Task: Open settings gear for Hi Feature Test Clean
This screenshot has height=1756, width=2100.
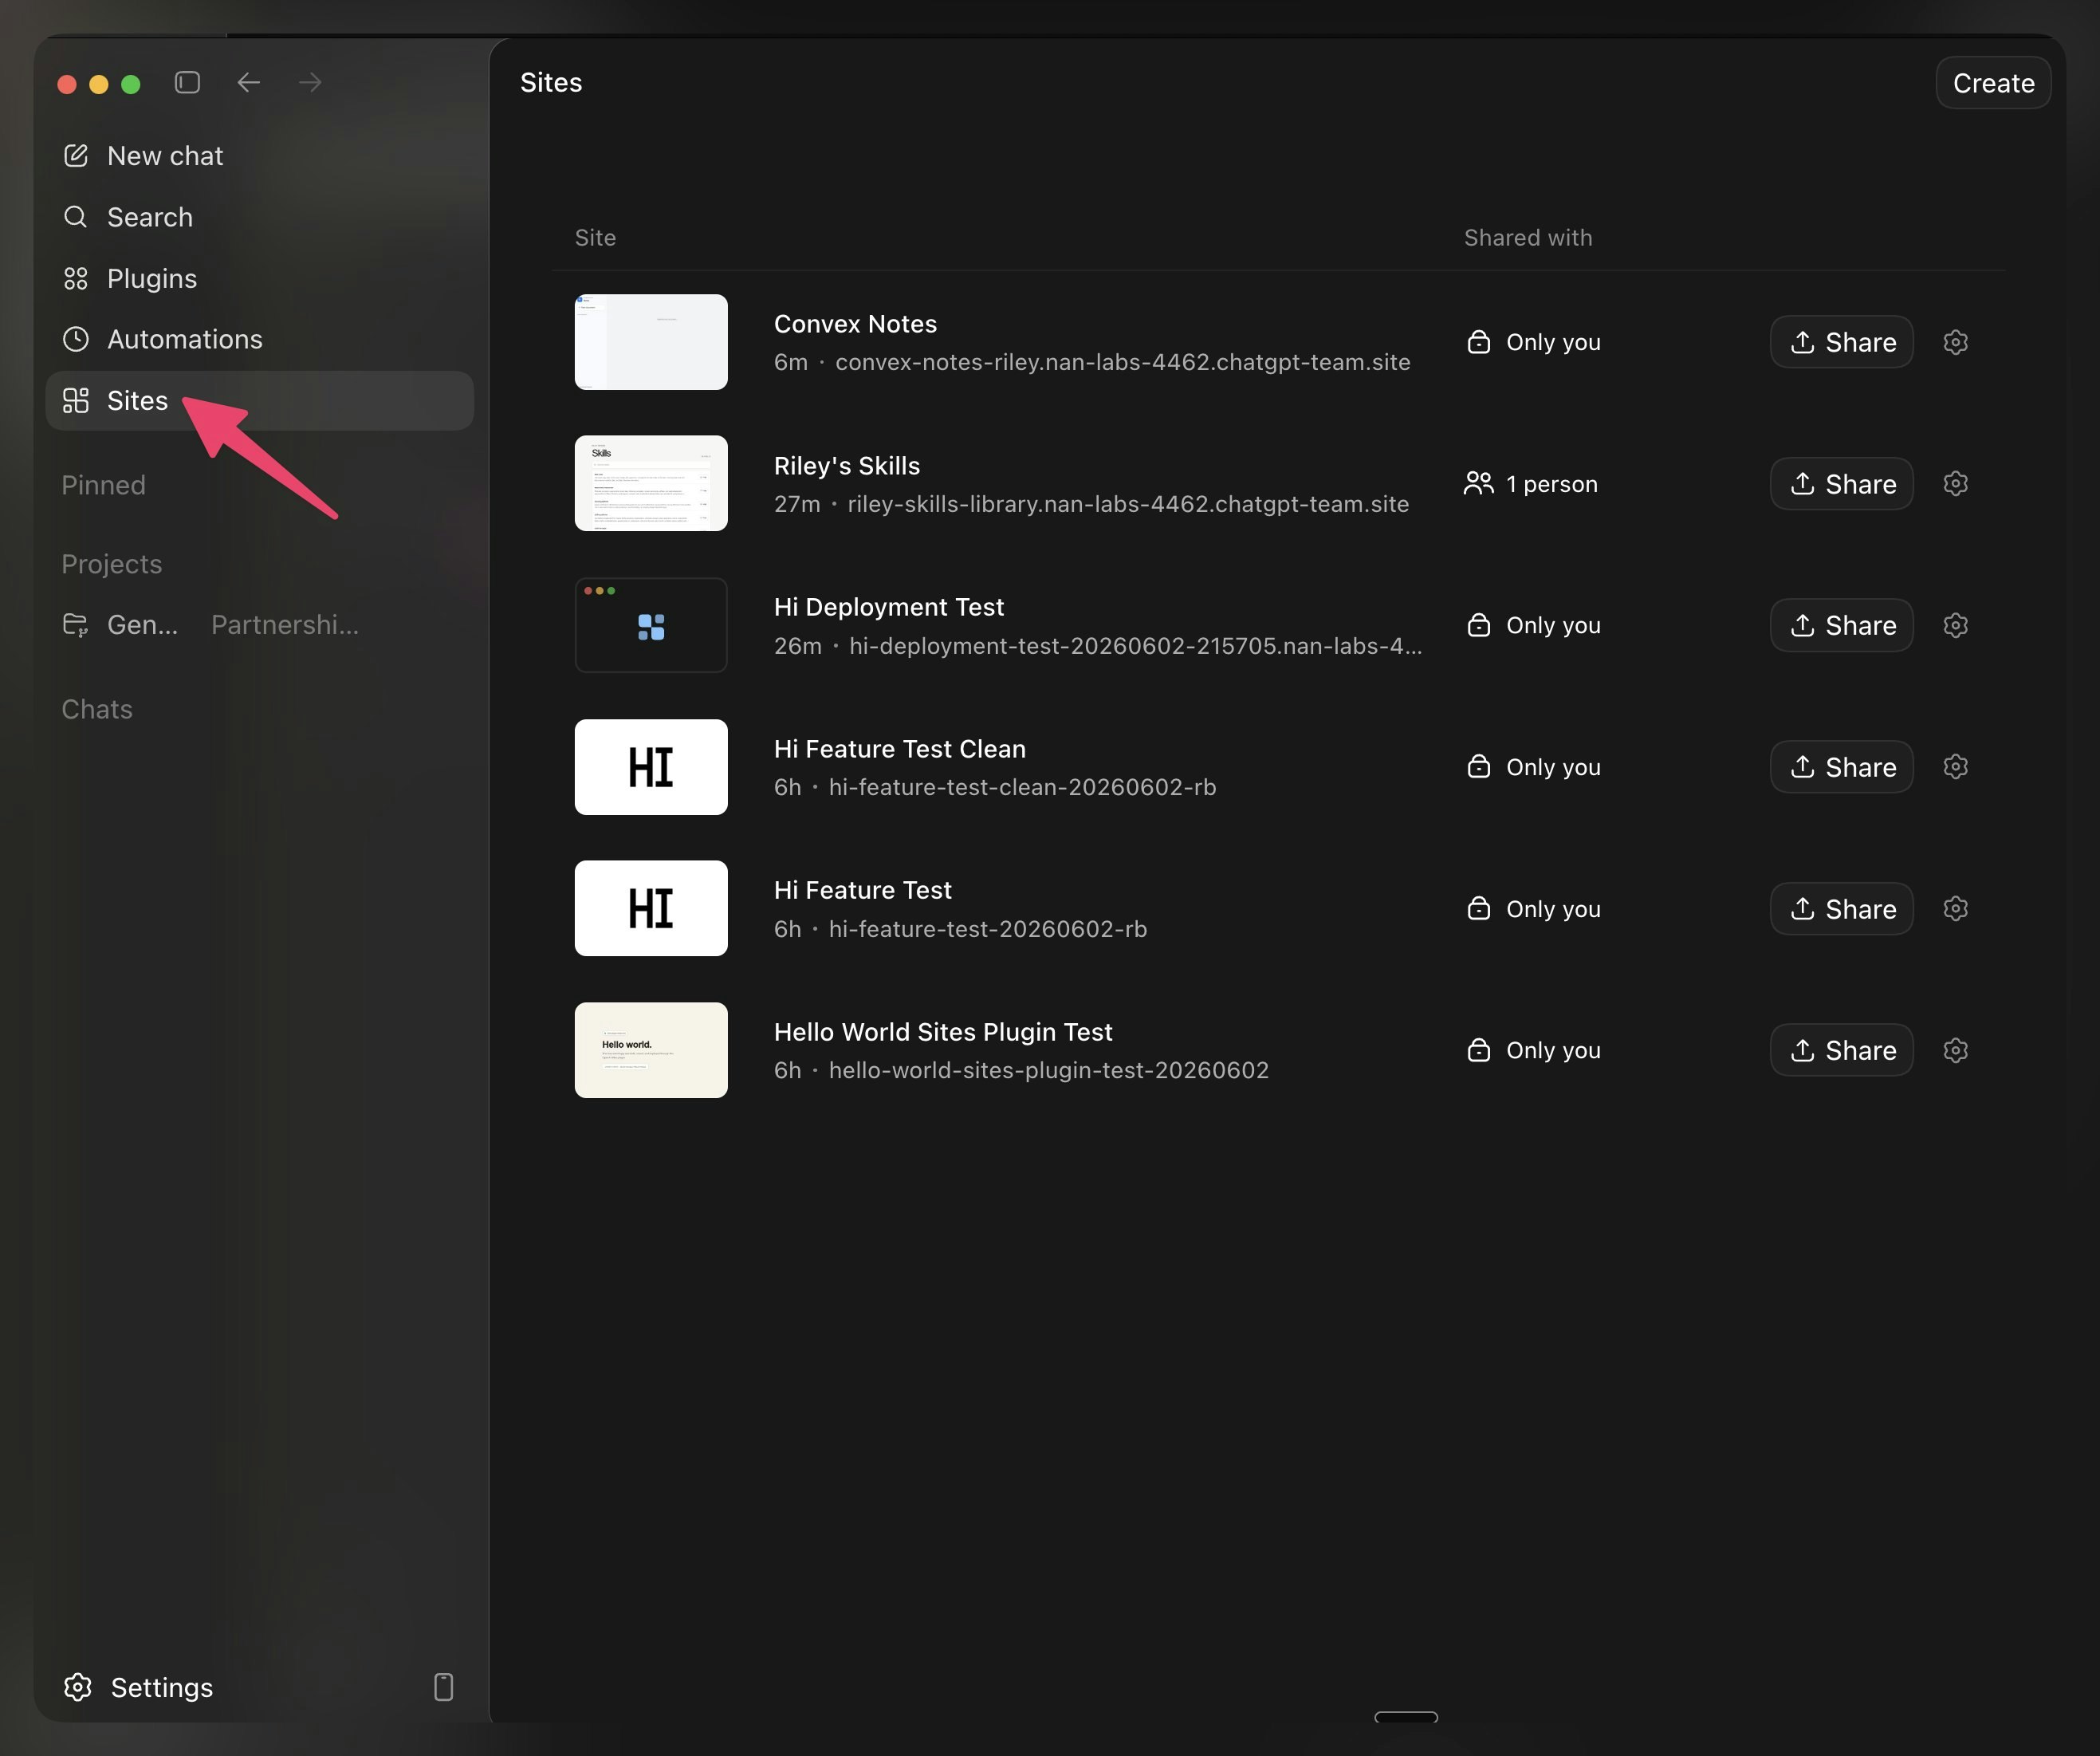Action: (1956, 767)
